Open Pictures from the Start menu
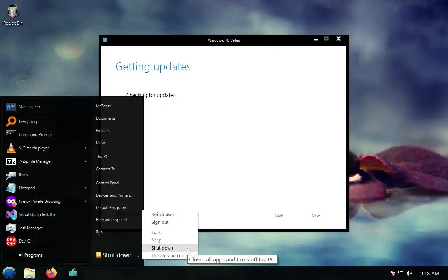This screenshot has width=448, height=280. [x=103, y=131]
